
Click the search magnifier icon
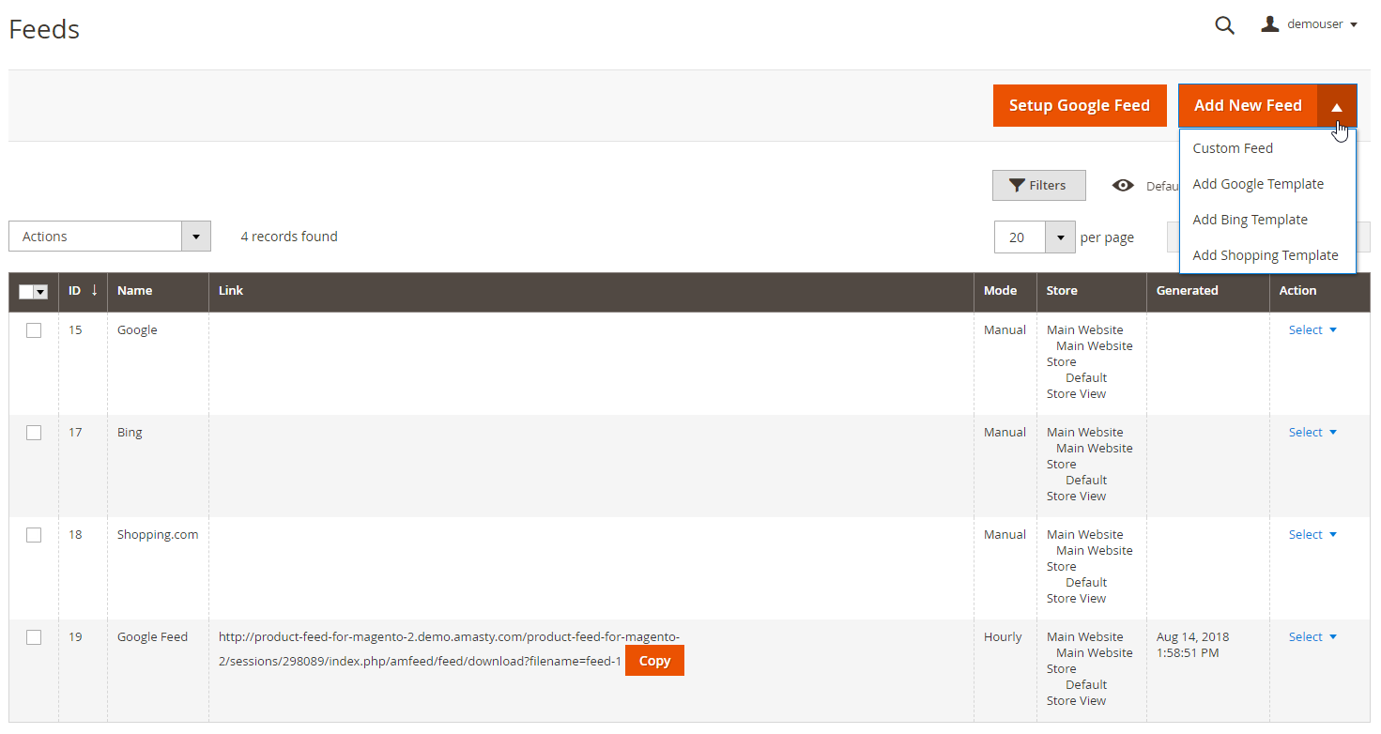[1224, 25]
